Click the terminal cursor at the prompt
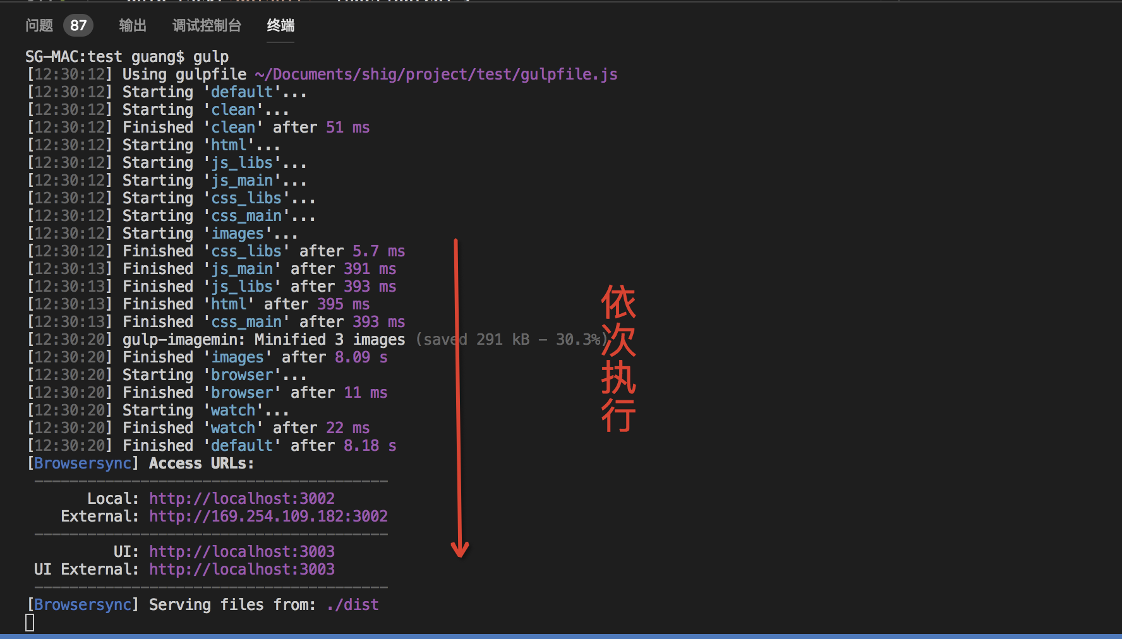This screenshot has height=639, width=1122. [30, 623]
